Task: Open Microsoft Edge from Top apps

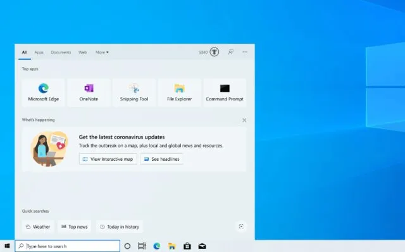Action: 44,92
